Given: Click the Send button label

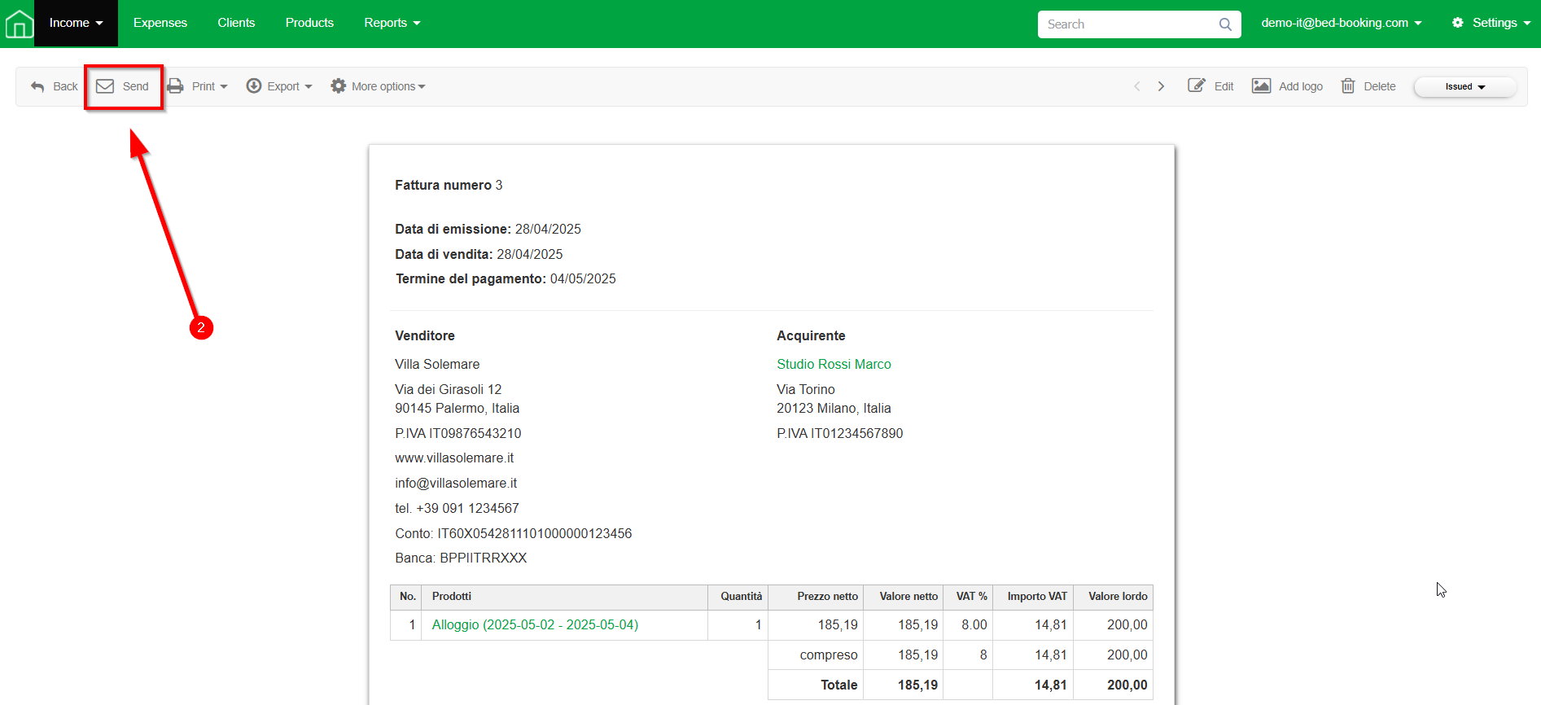Looking at the screenshot, I should [135, 86].
